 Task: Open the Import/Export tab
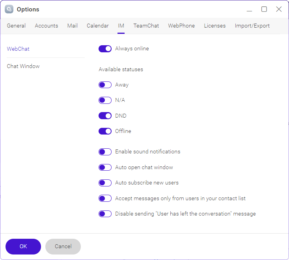pyautogui.click(x=252, y=26)
